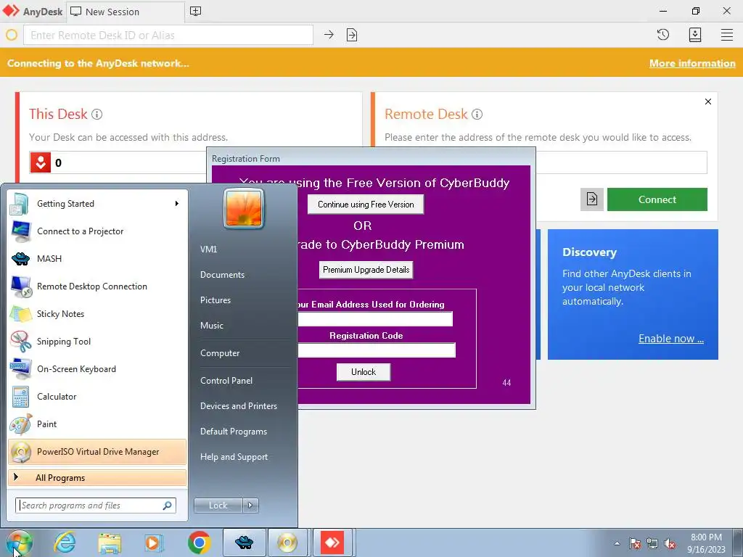The width and height of the screenshot is (743, 557).
Task: Click the Lock button in Start menu
Action: (218, 506)
